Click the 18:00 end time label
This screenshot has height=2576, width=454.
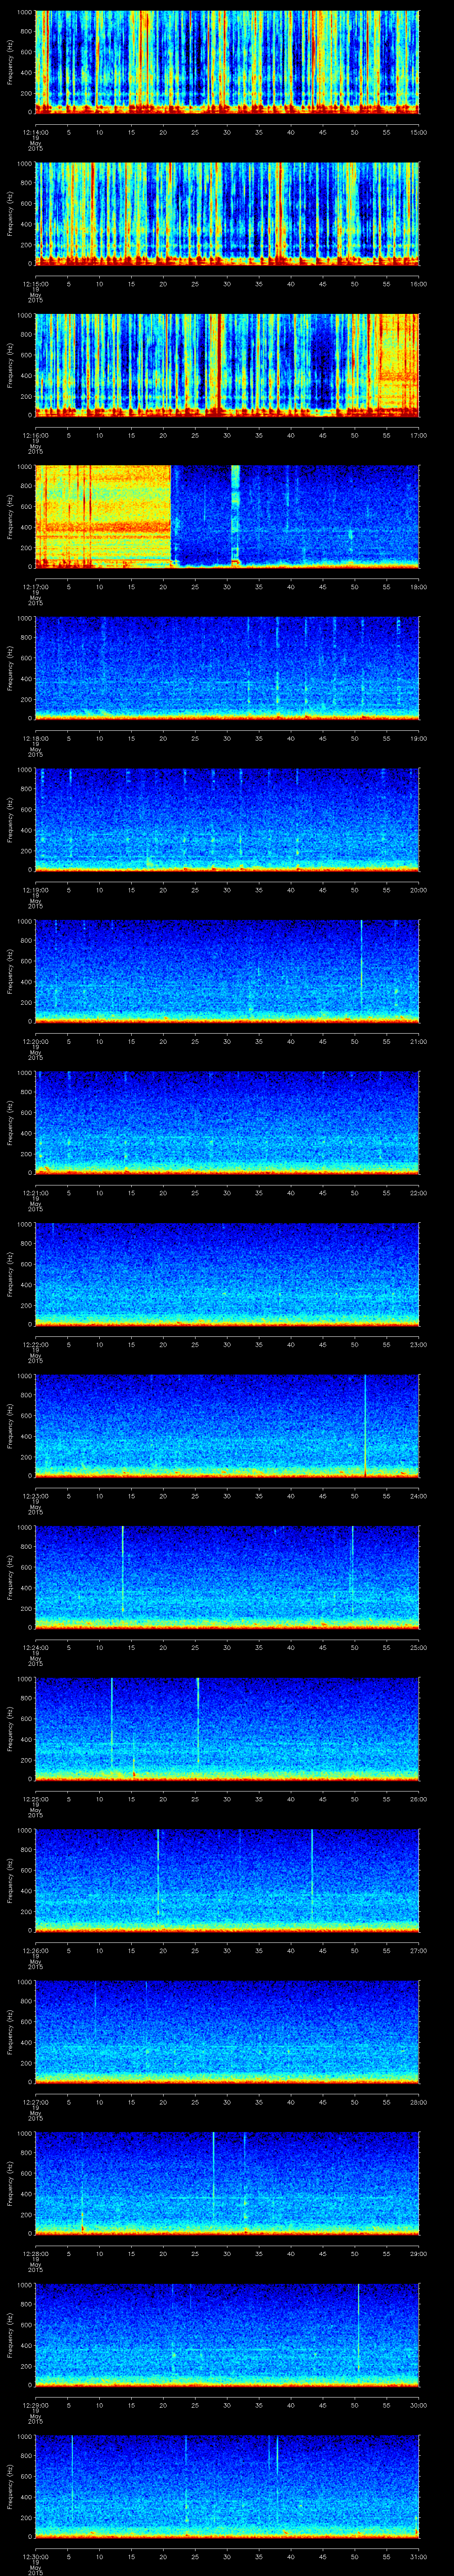point(419,587)
